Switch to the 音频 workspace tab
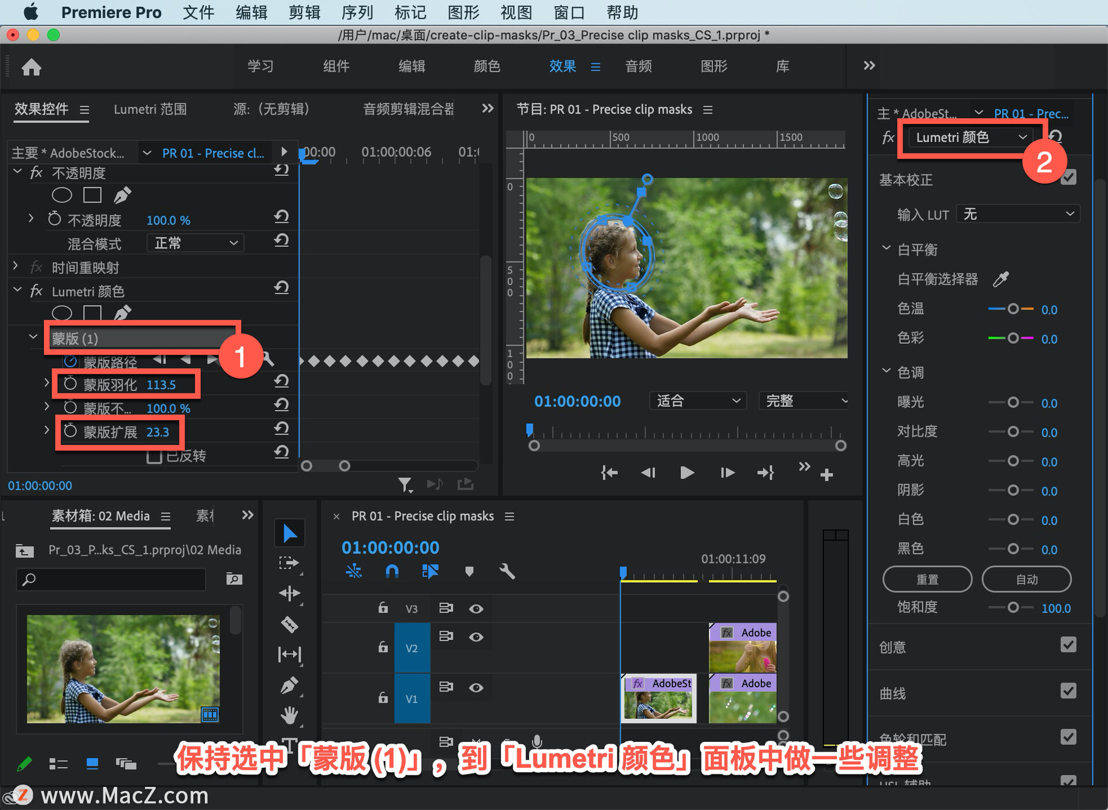The height and width of the screenshot is (810, 1108). tap(638, 66)
